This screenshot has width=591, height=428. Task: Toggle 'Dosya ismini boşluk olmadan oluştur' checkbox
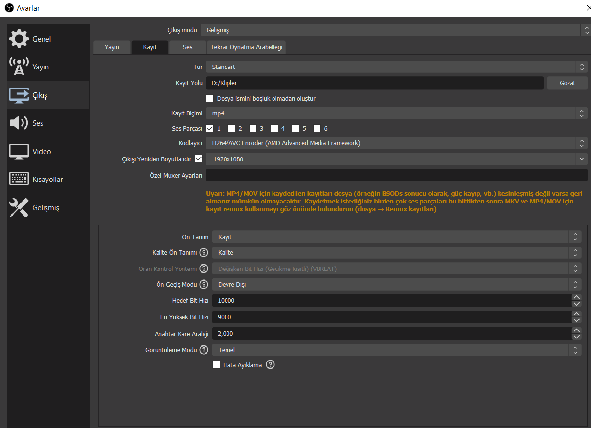[x=210, y=98]
